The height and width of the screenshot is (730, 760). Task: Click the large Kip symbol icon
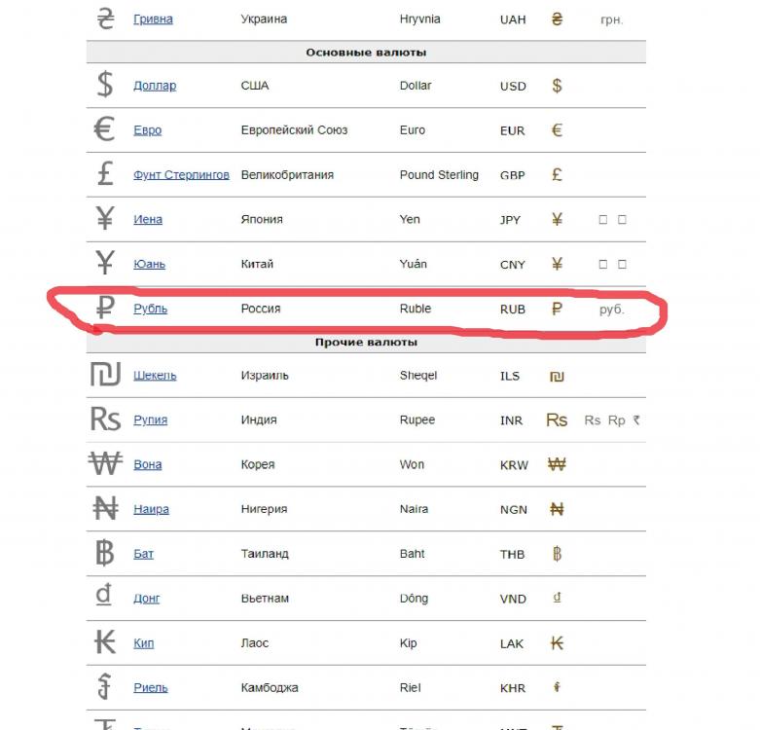105,642
